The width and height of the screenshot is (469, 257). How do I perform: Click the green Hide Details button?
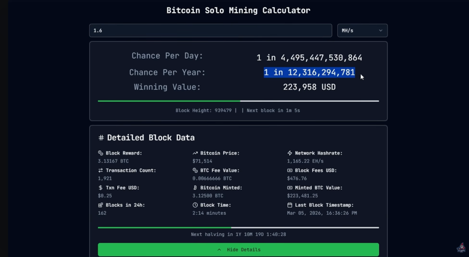click(x=238, y=250)
